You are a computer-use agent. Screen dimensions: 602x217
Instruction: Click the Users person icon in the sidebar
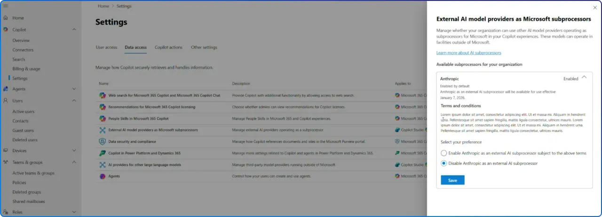point(6,100)
